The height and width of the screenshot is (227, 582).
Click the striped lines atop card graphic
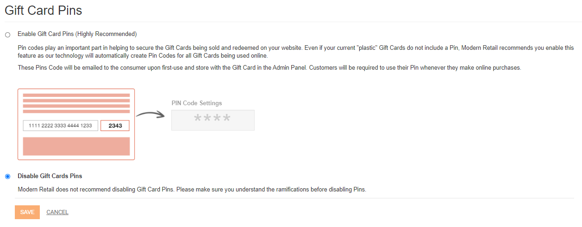[76, 103]
